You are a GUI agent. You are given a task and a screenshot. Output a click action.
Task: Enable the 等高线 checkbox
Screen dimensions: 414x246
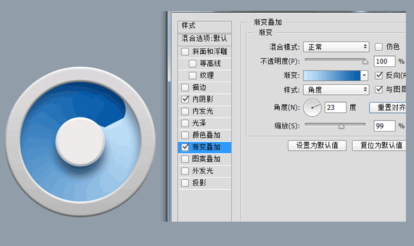click(193, 64)
